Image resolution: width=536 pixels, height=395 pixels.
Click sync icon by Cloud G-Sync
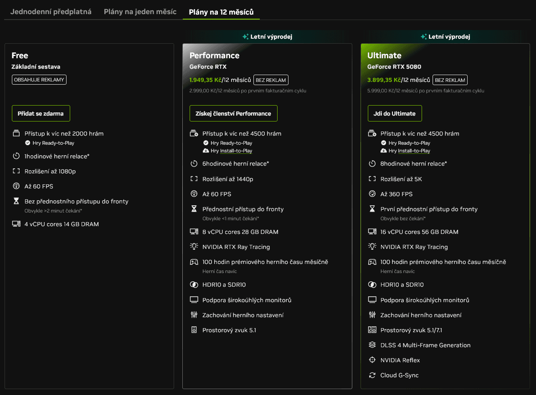(x=372, y=375)
